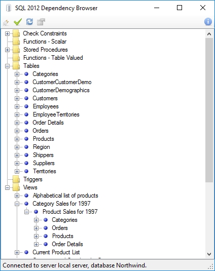Select the Functions - Scalar label

(45, 42)
